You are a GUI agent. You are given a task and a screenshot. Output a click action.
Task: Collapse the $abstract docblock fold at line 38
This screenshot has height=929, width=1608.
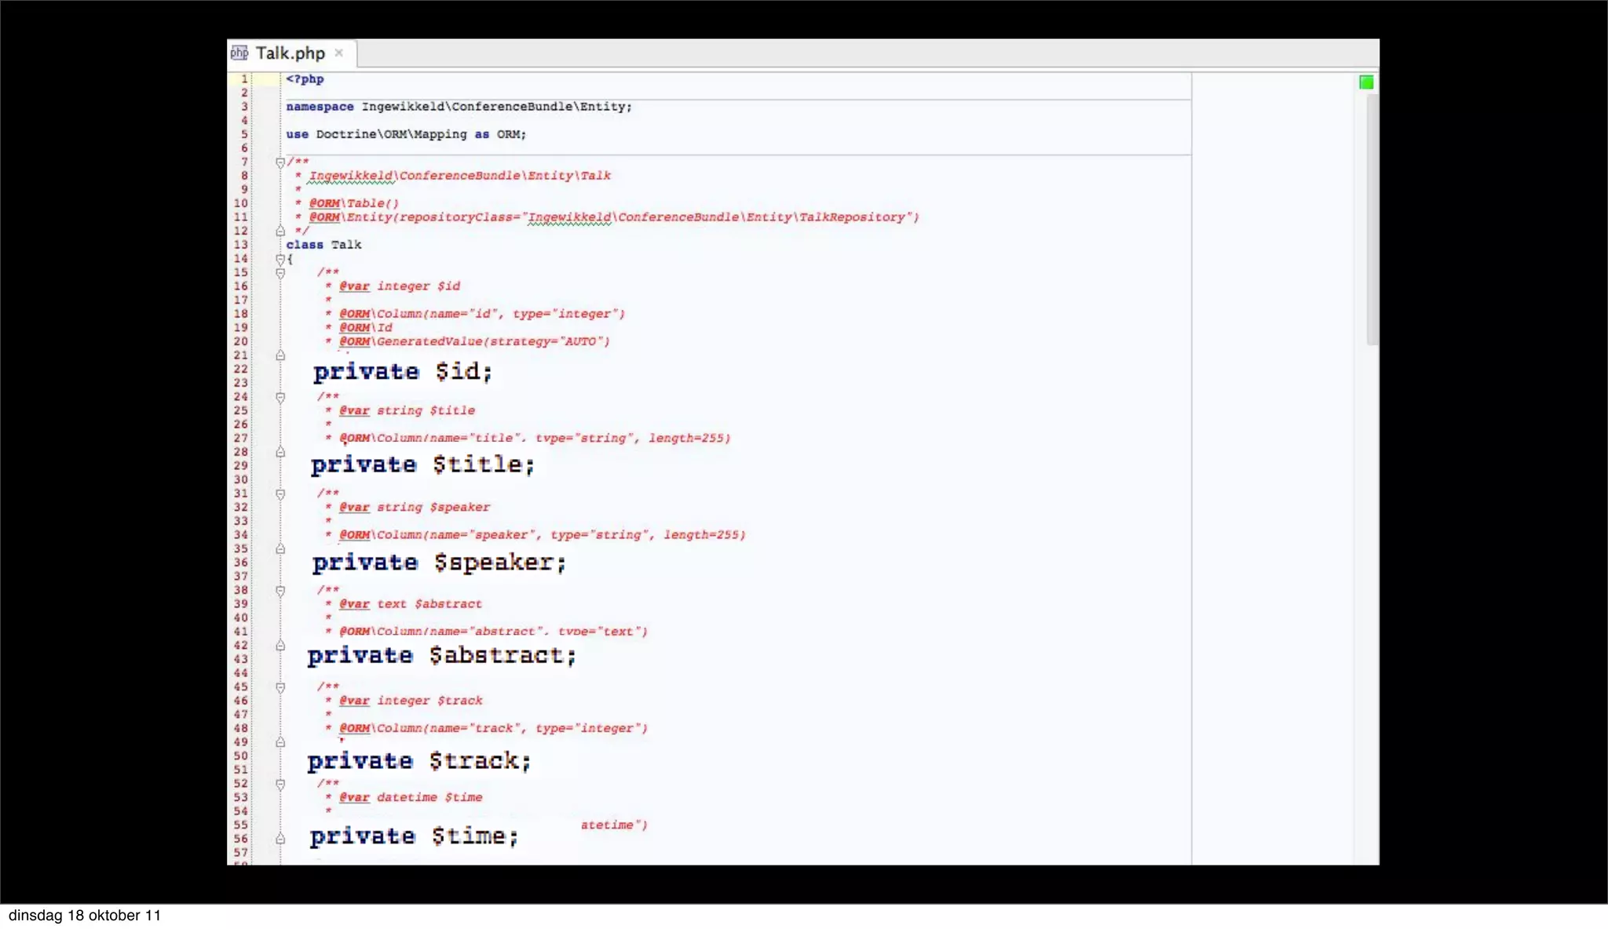click(280, 590)
